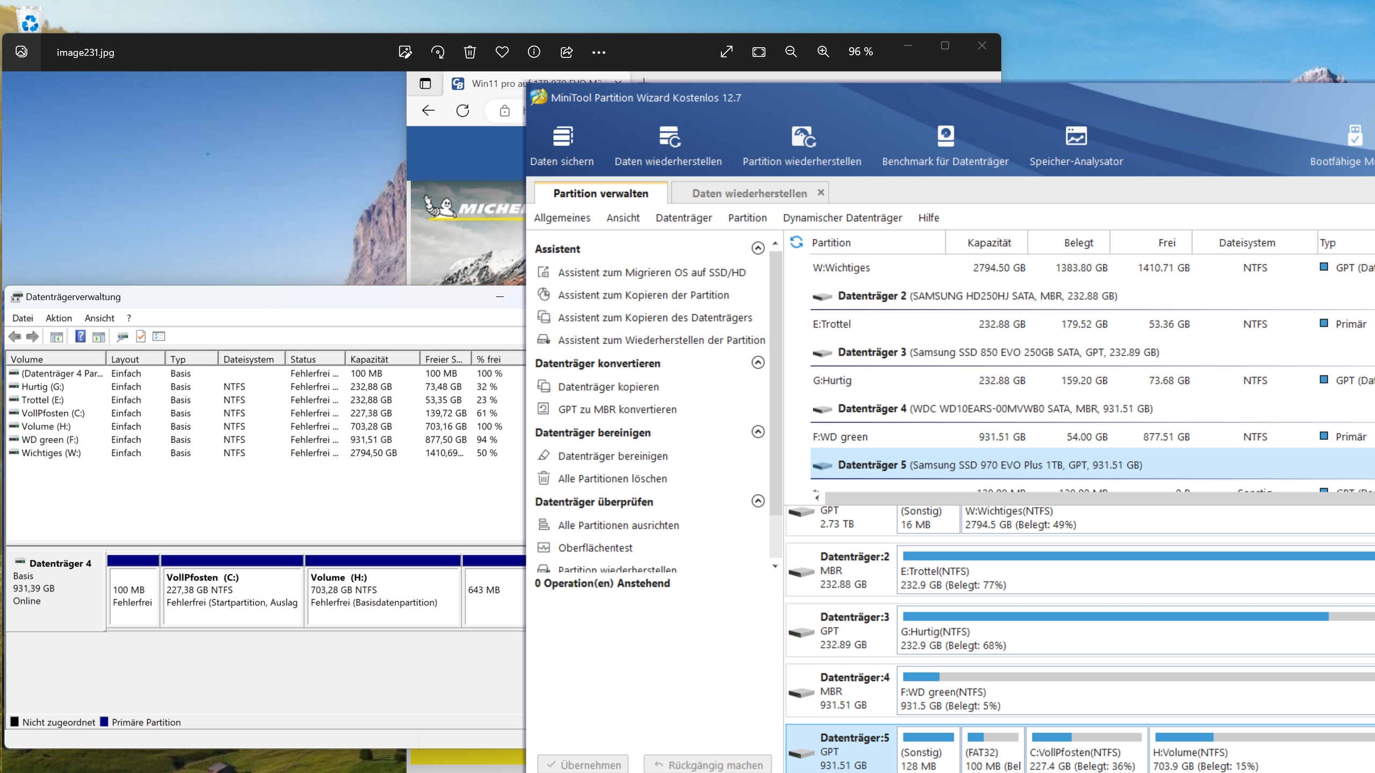Open Dynamischer Datenträger menu

[x=842, y=217]
